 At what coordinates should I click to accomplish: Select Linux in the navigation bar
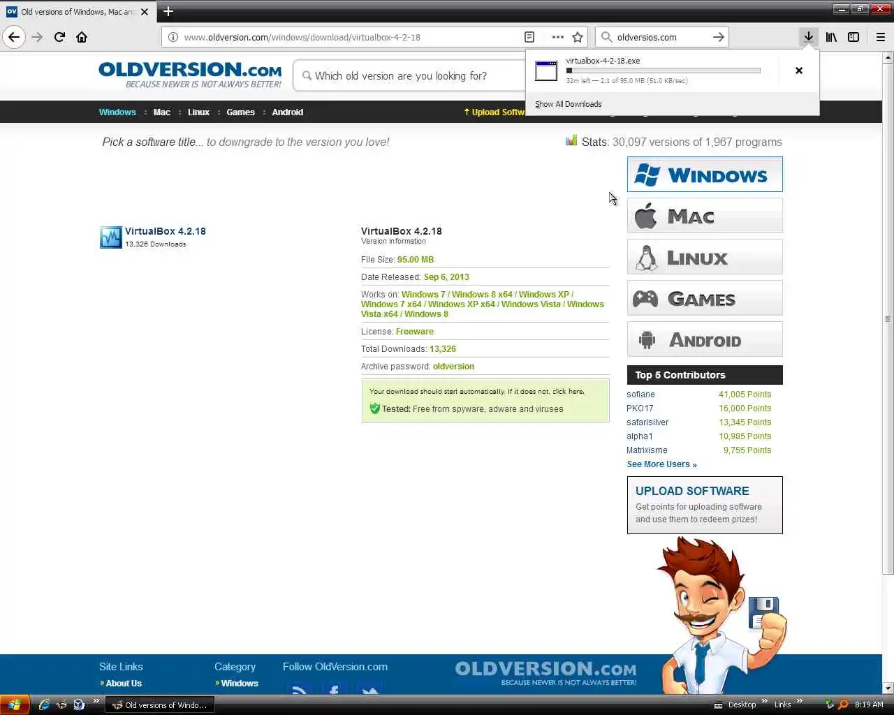198,112
